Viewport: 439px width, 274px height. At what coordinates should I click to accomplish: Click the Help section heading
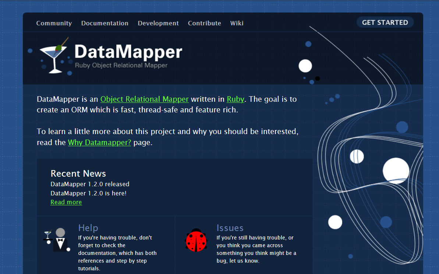click(x=88, y=228)
